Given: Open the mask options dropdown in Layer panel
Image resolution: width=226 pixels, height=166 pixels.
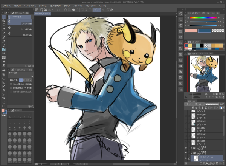Looking at the screenshot, I should coord(212,108).
